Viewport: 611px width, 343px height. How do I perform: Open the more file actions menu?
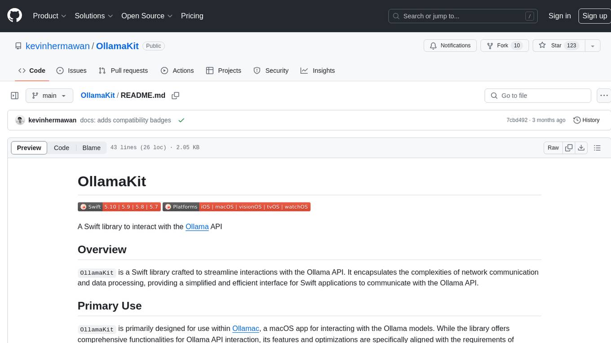pyautogui.click(x=604, y=96)
